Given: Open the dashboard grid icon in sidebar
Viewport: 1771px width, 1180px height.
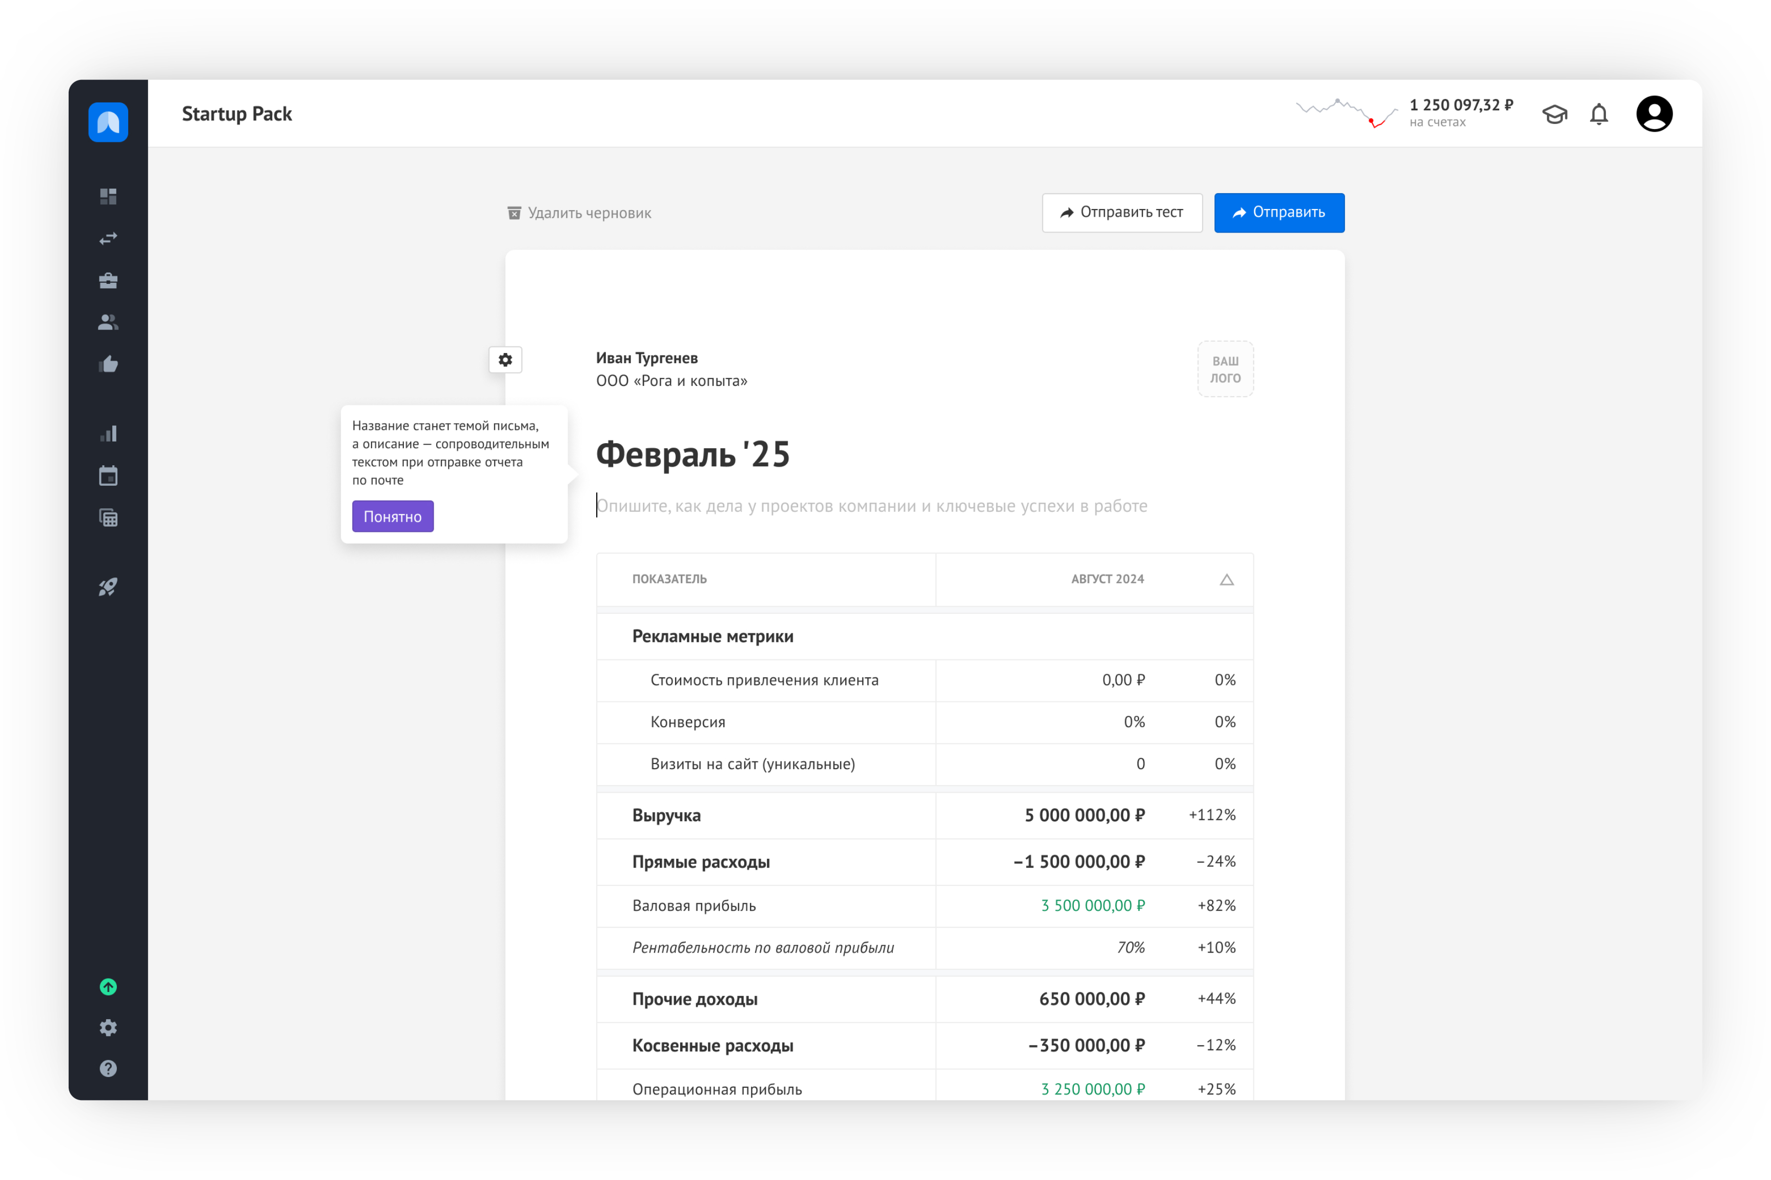Looking at the screenshot, I should pos(108,196).
